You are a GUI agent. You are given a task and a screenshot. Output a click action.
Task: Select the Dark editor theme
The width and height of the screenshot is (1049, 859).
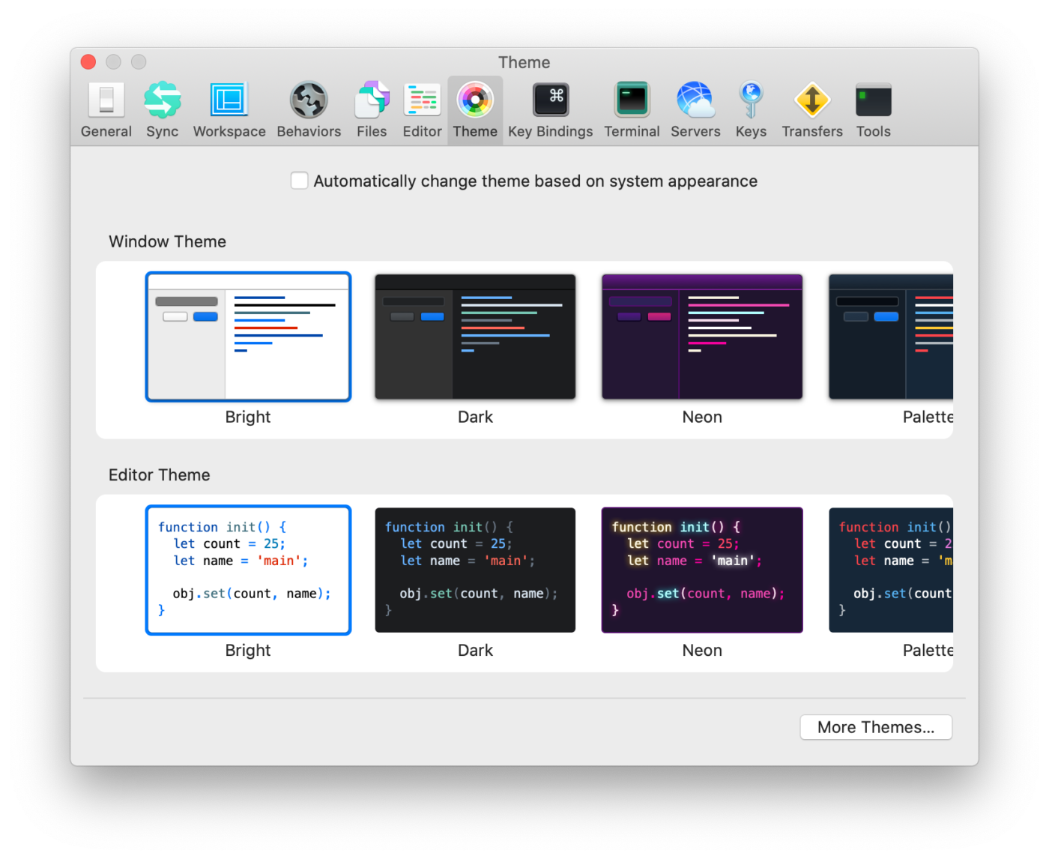[475, 570]
